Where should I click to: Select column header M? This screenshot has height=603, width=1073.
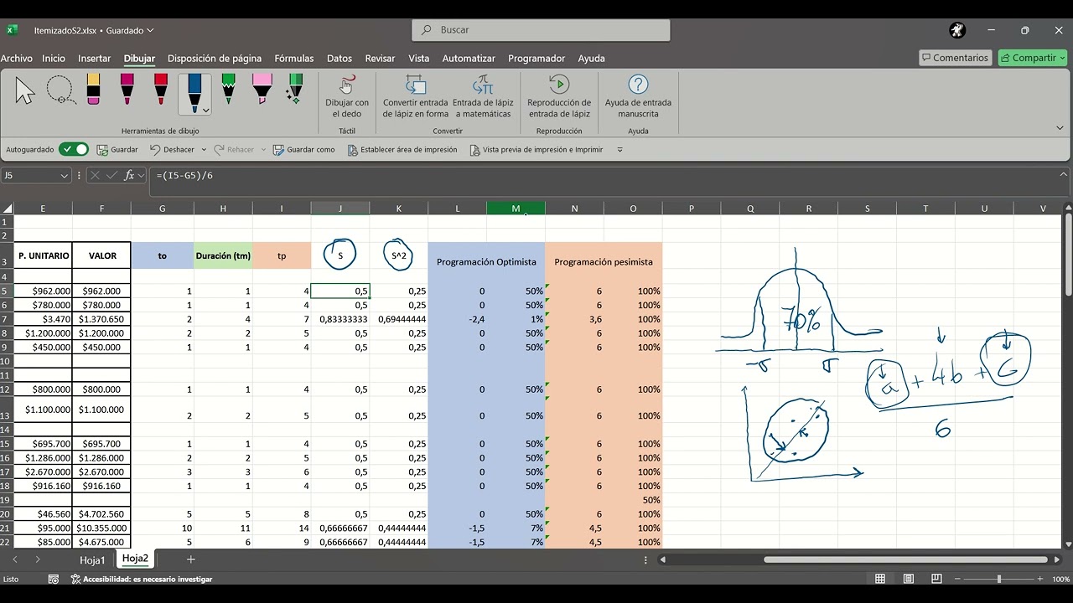click(x=516, y=209)
